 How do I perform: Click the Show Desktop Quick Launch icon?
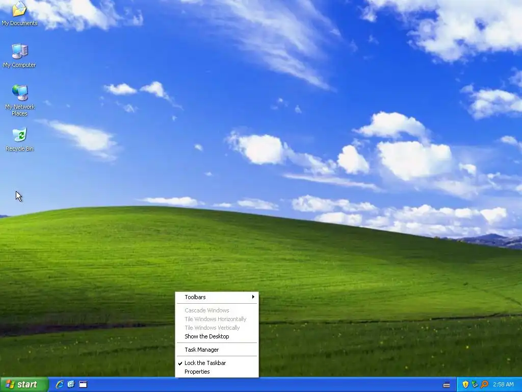[x=83, y=384]
